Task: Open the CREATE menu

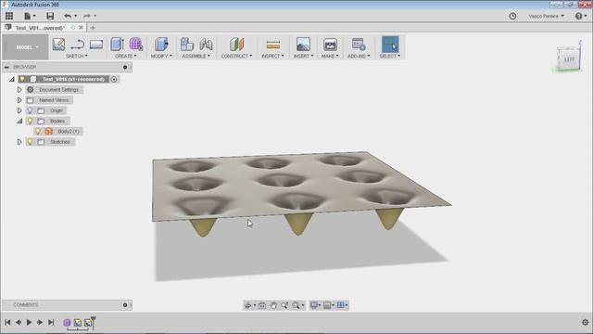Action: 126,56
